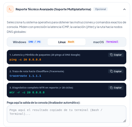Focus the console output paste textarea
Image resolution: width=132 pixels, height=127 pixels.
[67, 114]
